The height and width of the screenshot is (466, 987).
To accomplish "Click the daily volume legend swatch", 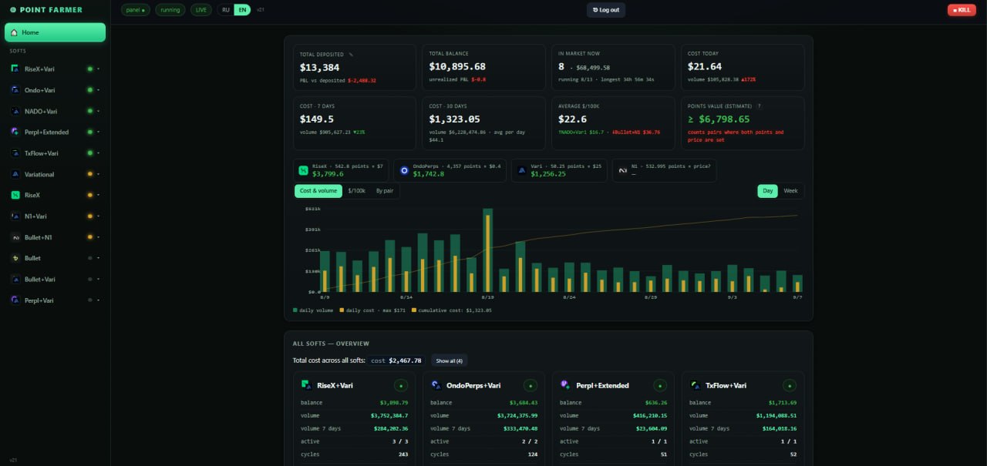I will coord(295,310).
